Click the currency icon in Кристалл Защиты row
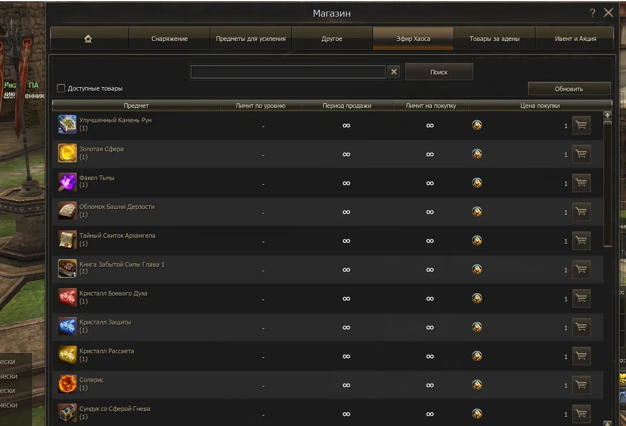The image size is (626, 426). (x=477, y=327)
